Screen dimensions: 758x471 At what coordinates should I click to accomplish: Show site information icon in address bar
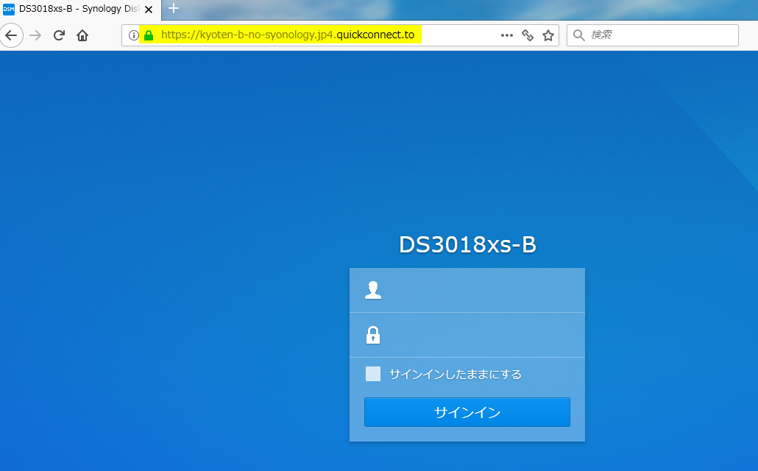pos(133,35)
